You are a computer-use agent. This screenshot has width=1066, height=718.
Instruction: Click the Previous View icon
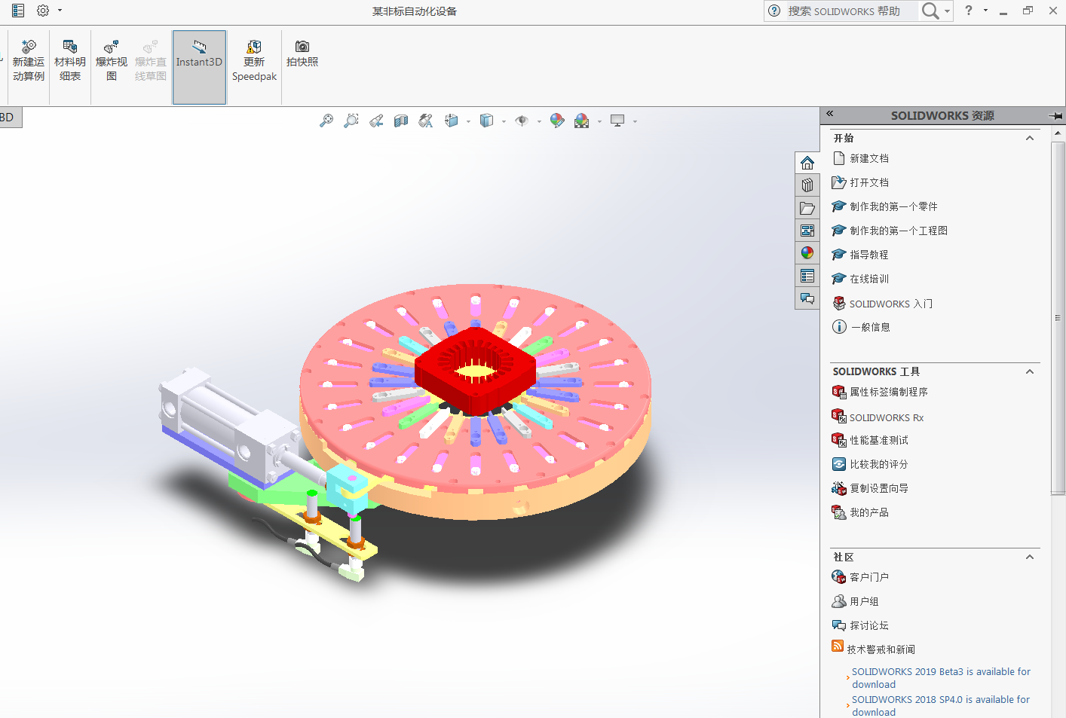[376, 121]
